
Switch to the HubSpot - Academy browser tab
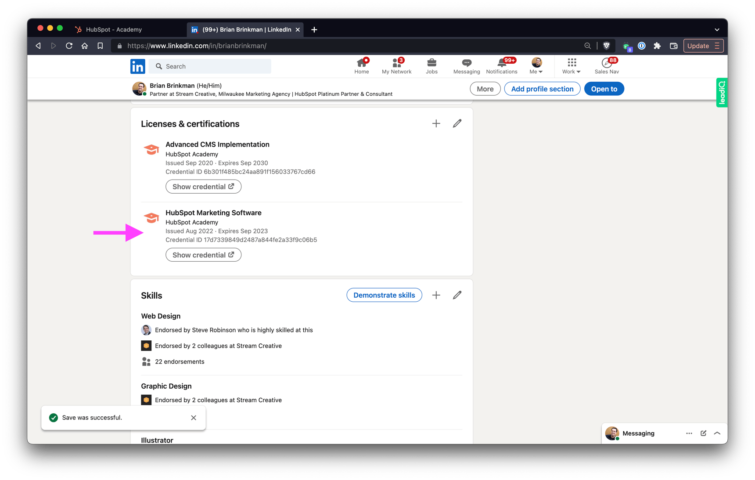(113, 29)
